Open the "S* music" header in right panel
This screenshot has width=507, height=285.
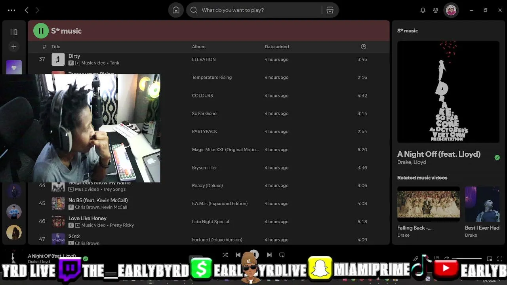408,31
